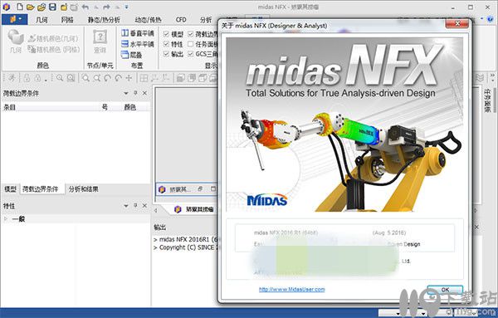The width and height of the screenshot is (498, 318).
Task: Maximize the minimized child window
Action: click(x=212, y=189)
